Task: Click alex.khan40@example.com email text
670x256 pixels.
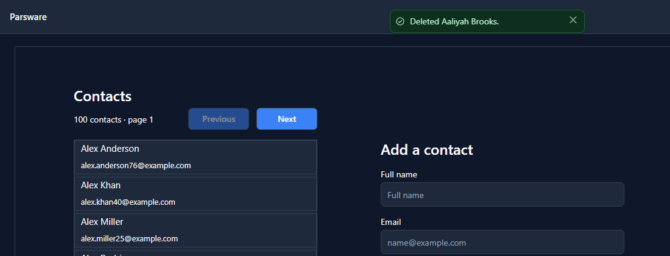Action: (128, 202)
